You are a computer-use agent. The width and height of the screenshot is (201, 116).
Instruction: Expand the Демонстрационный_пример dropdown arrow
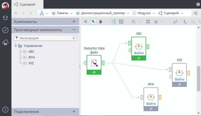(128, 13)
